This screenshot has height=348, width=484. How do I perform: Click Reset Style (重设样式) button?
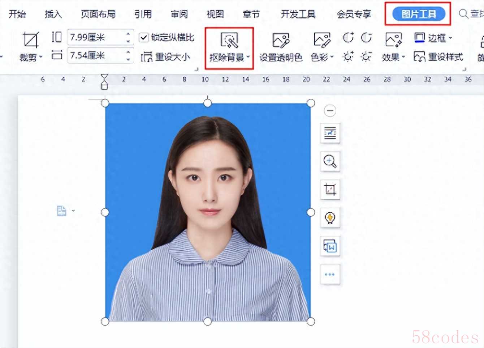pyautogui.click(x=438, y=57)
